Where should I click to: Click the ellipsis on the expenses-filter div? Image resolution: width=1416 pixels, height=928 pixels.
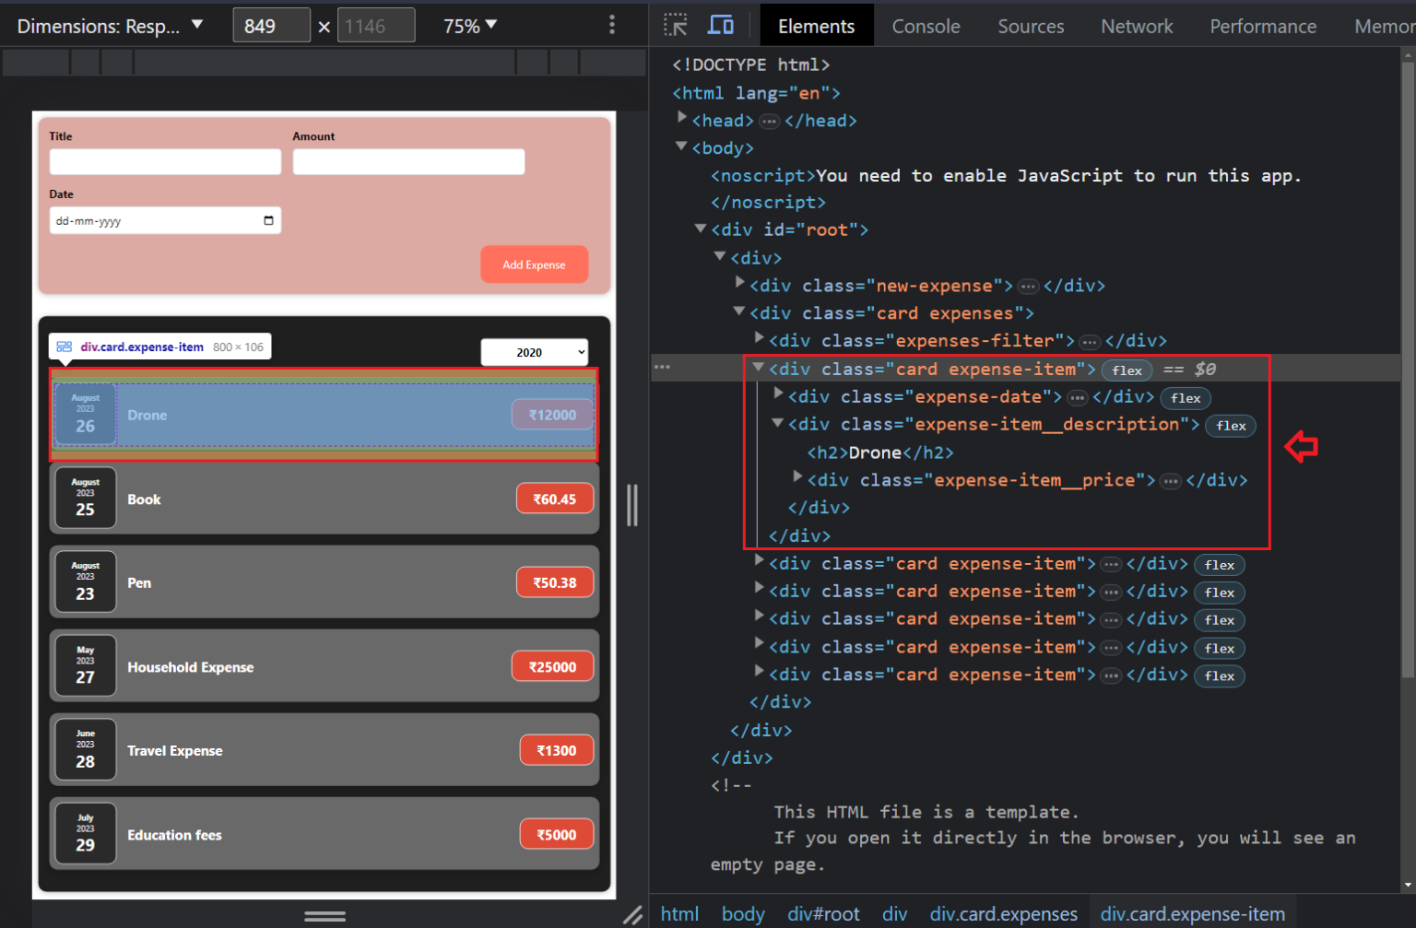click(x=1090, y=341)
